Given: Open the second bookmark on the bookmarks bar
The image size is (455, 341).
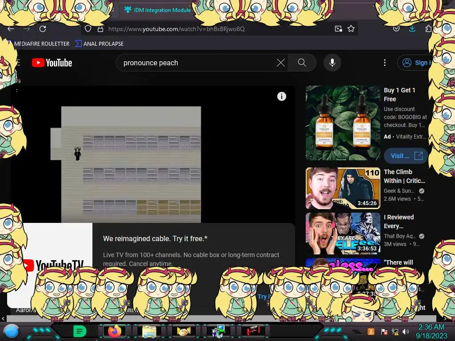Looking at the screenshot, I should 99,44.
